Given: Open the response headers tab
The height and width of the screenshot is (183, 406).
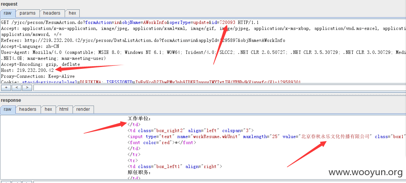Looking at the screenshot, I should coord(28,109).
